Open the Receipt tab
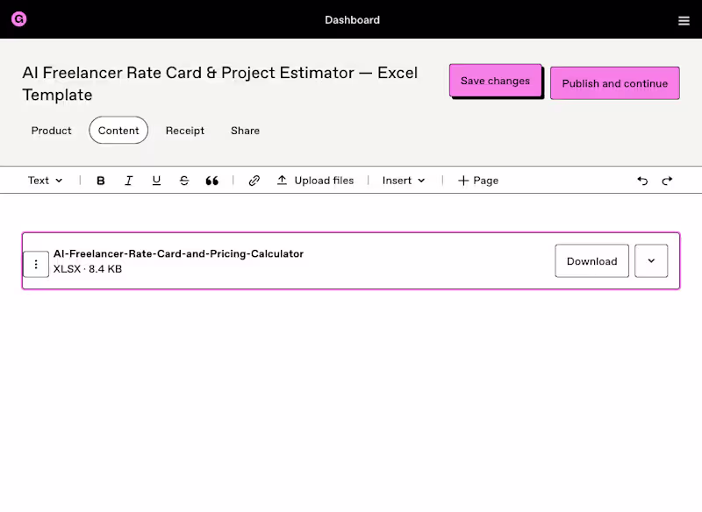 pos(185,130)
